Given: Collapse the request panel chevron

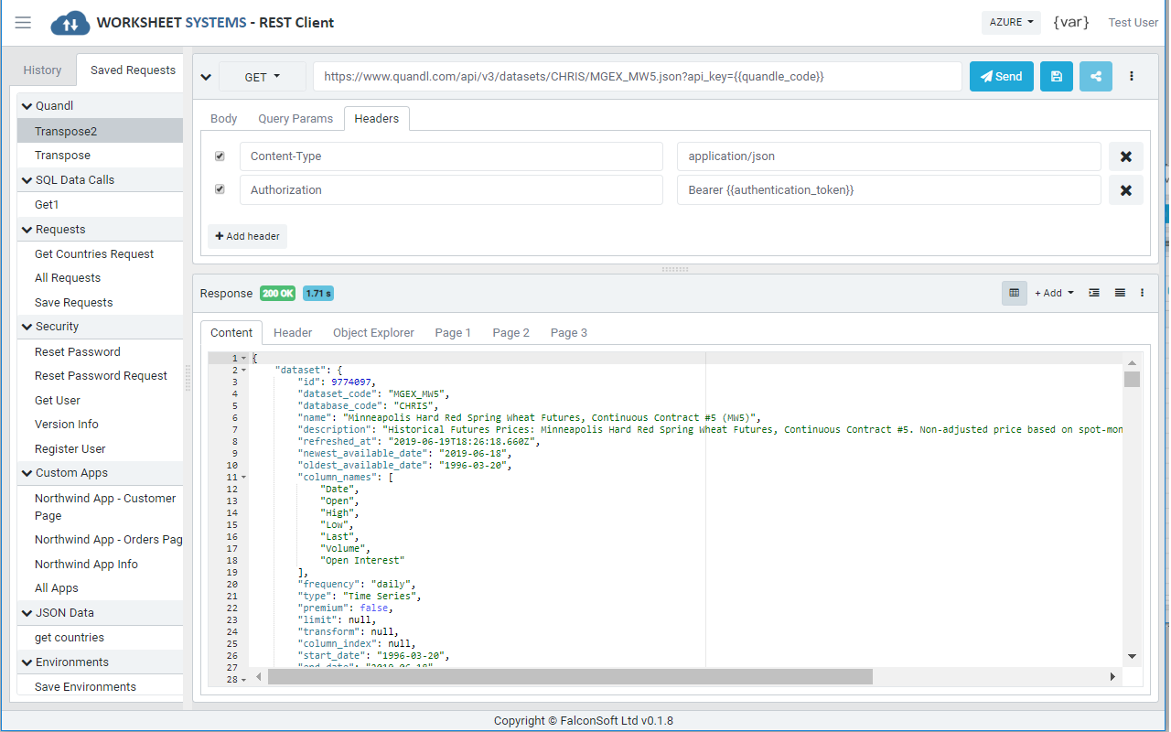Looking at the screenshot, I should click(x=206, y=77).
